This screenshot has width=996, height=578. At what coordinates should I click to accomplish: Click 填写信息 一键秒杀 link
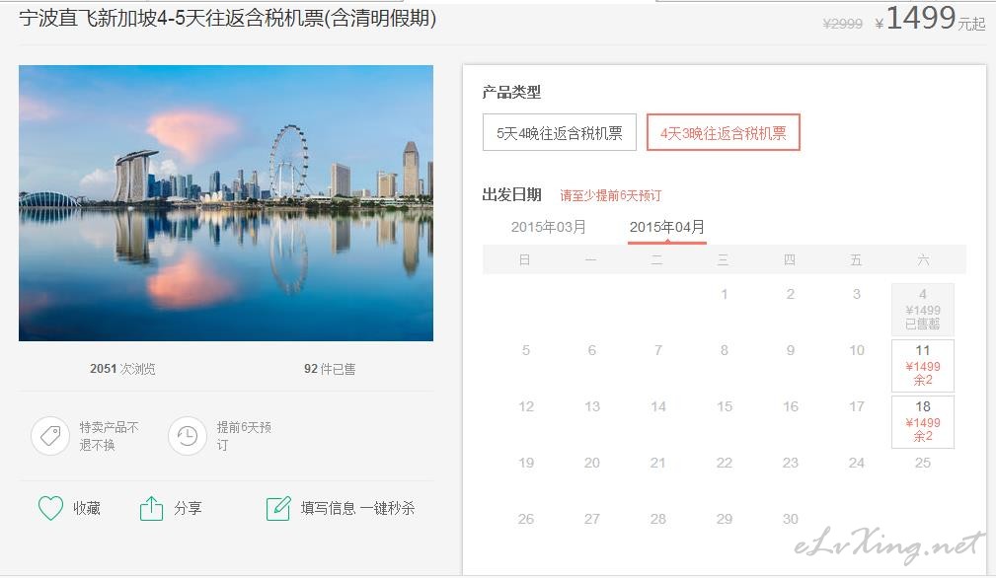(357, 508)
